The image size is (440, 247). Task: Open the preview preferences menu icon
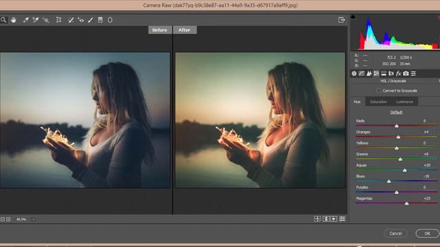342,219
